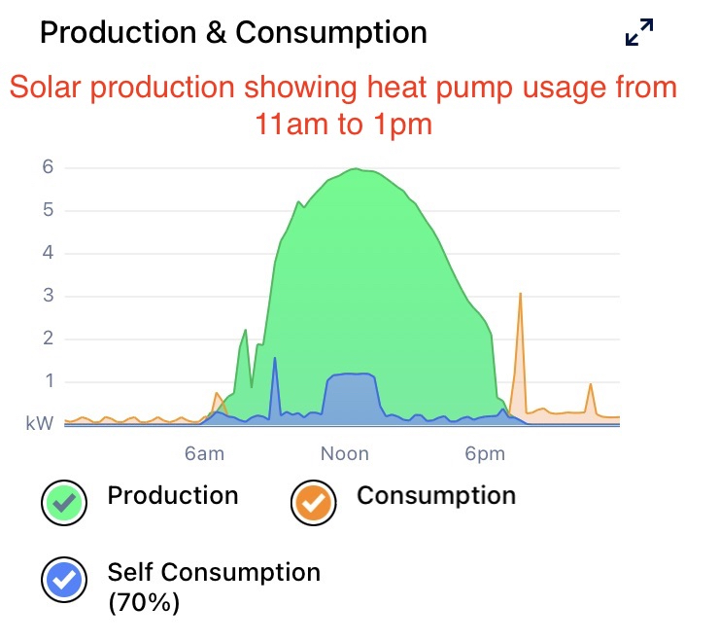Toggle the orange Consumption checkbox
Screen dimensions: 719x642
(314, 502)
